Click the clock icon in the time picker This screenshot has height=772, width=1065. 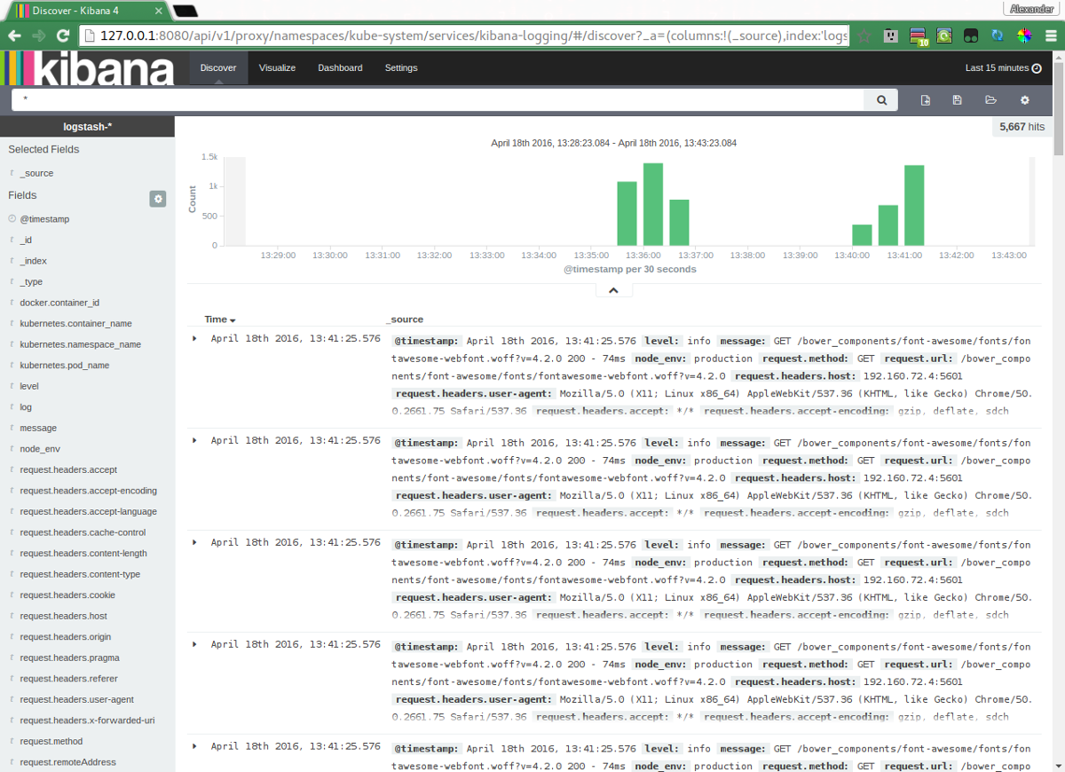(x=1037, y=67)
